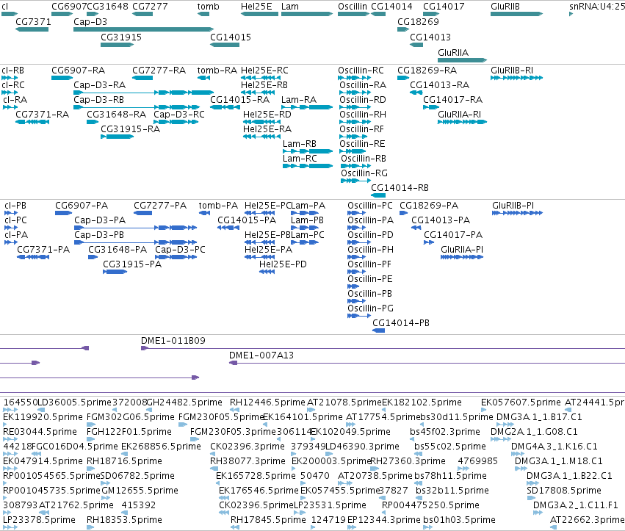Viewport: 625px width, 531px height.
Task: Click the CG18269-RA transcript label
Action: pyautogui.click(x=427, y=71)
